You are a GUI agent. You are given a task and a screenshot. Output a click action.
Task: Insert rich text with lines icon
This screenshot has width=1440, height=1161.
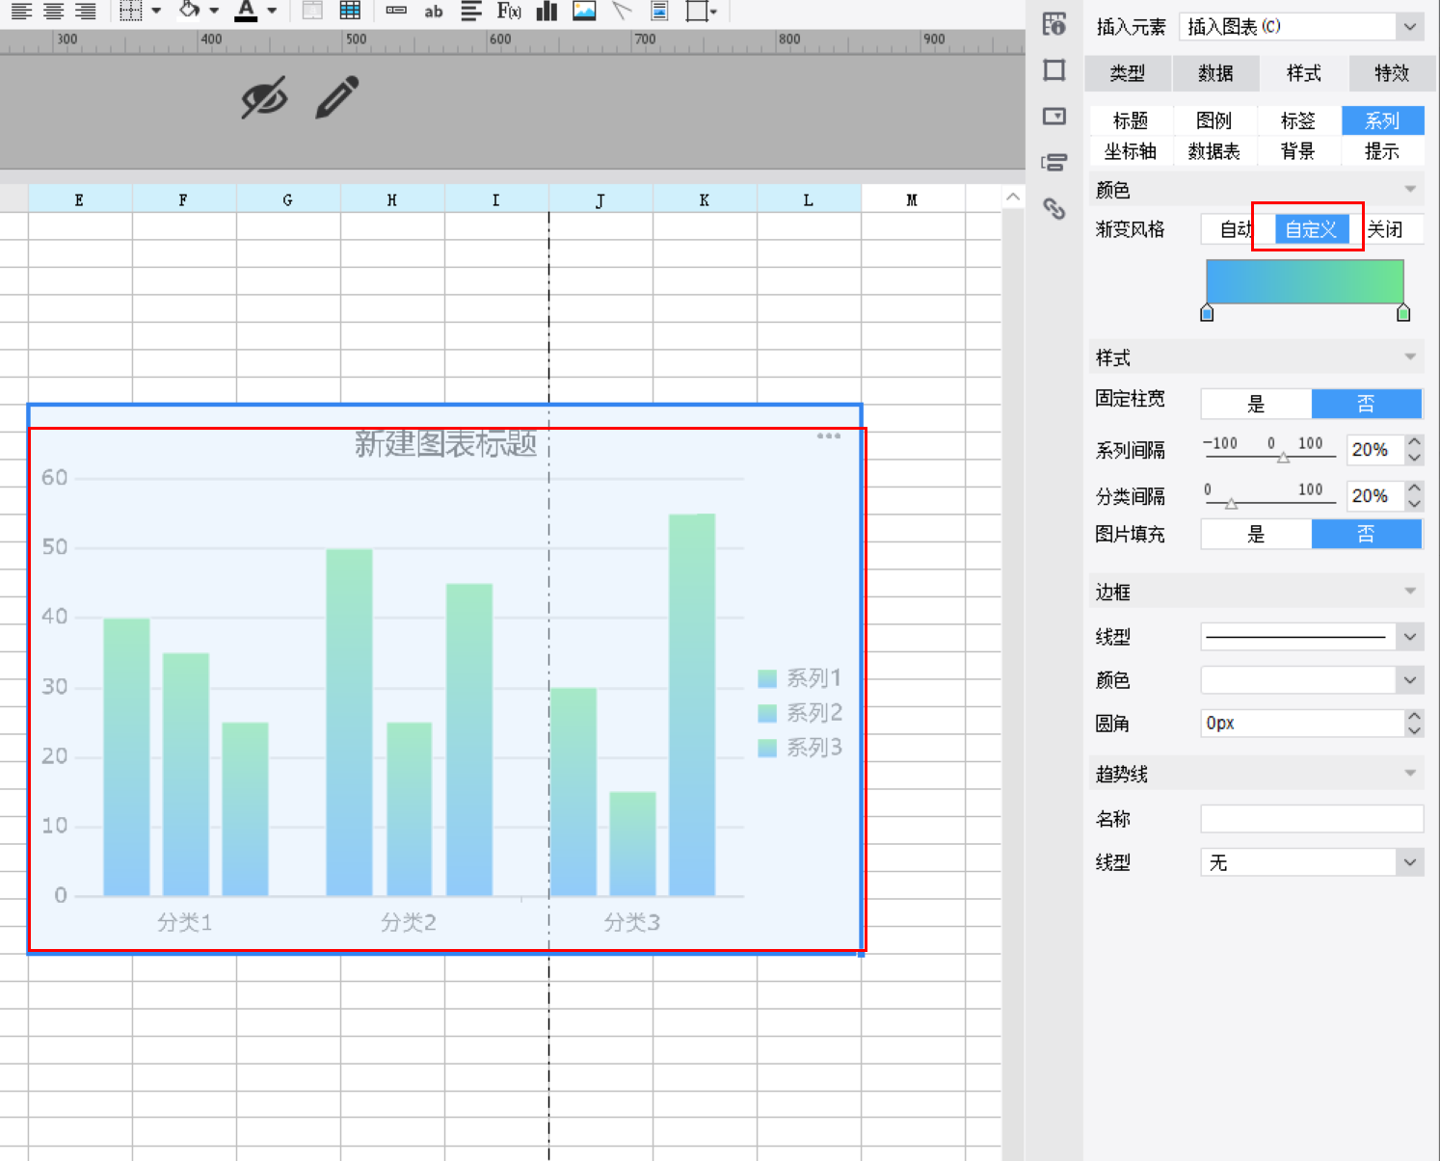tap(470, 11)
